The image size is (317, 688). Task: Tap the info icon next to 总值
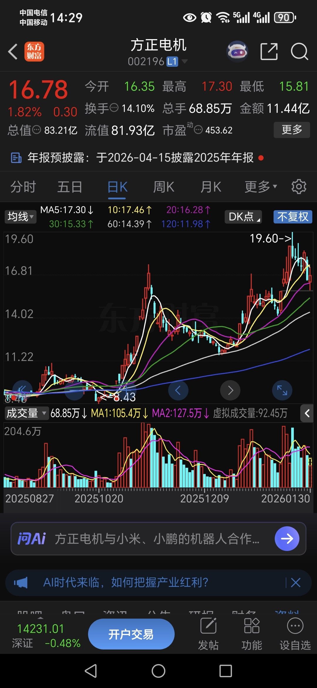(x=36, y=129)
